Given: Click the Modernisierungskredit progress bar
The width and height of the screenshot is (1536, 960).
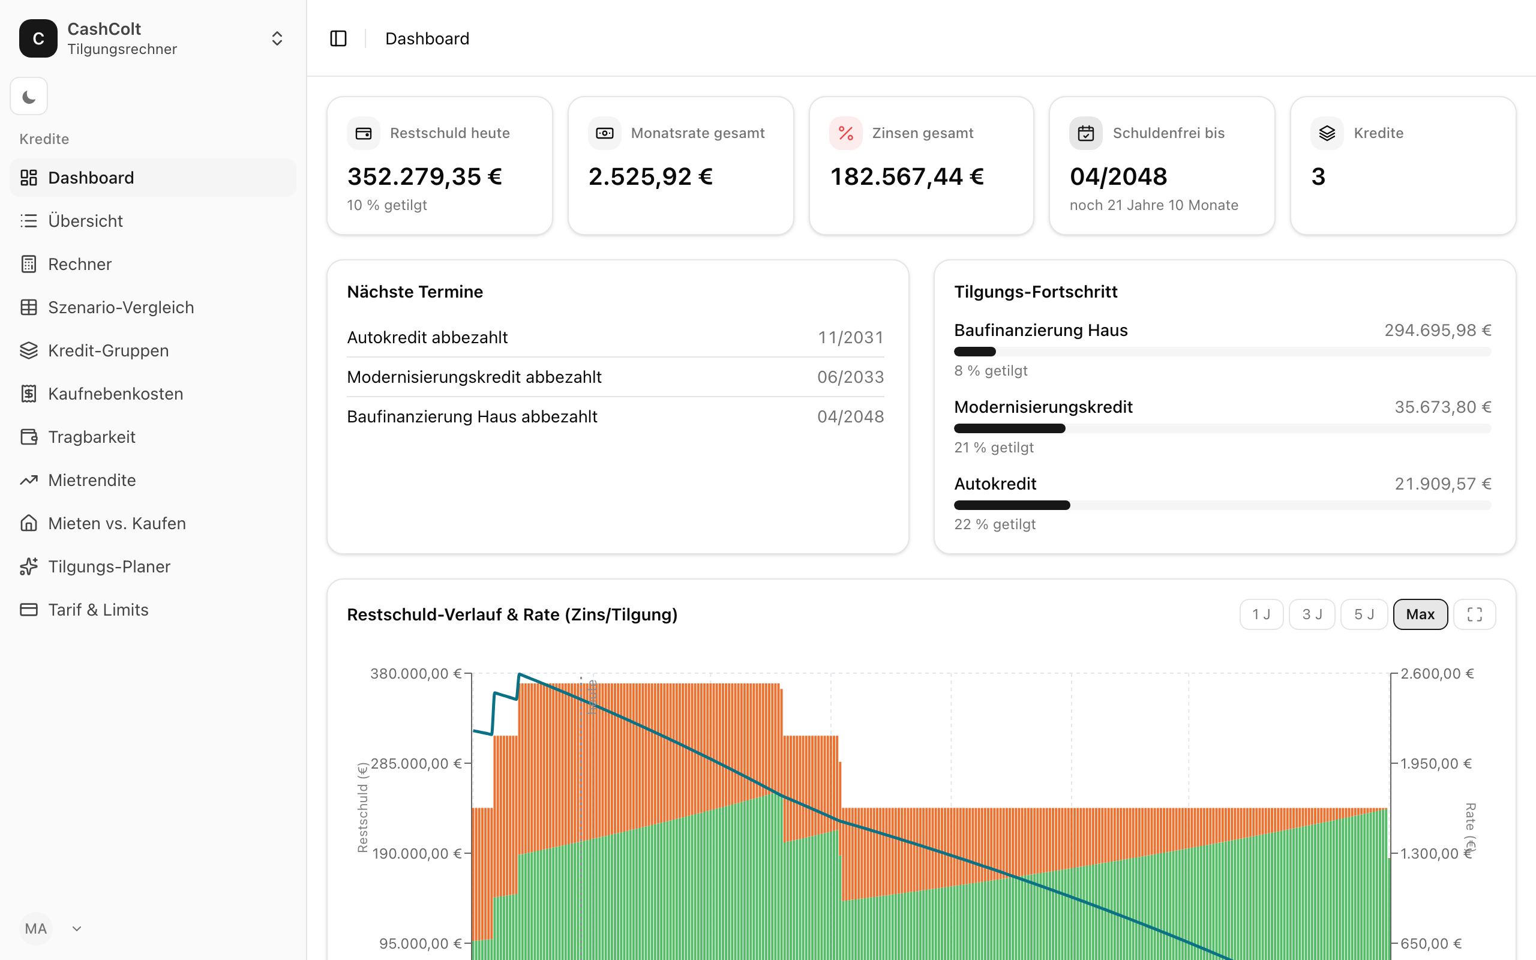Looking at the screenshot, I should point(1222,428).
